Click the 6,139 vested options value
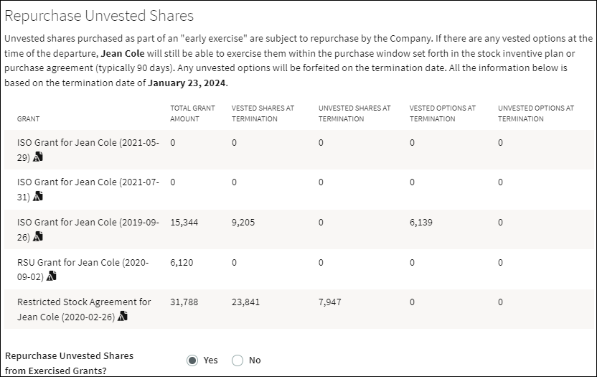 click(421, 222)
